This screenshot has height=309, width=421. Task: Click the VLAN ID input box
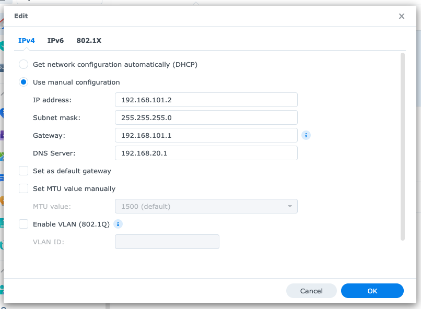tap(167, 242)
